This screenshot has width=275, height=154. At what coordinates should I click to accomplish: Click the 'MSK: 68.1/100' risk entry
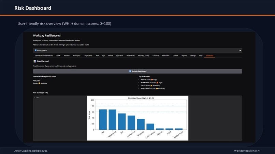149,80
